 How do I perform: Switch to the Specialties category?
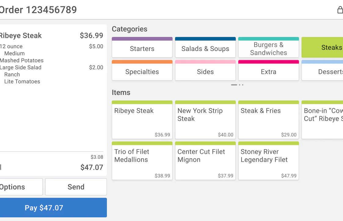(x=142, y=70)
